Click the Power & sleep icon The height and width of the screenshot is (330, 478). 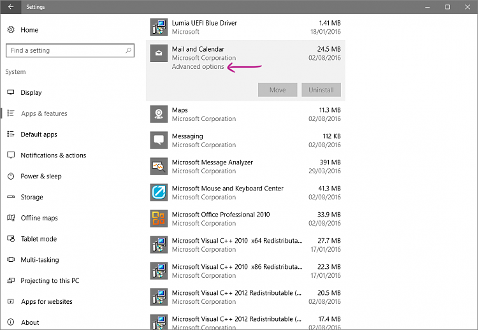(11, 176)
